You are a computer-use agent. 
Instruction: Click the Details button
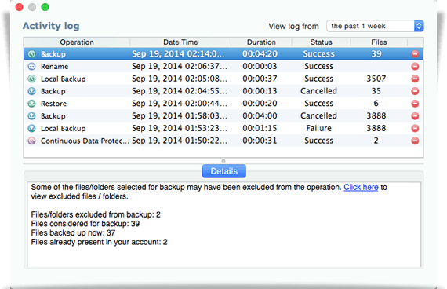[224, 171]
